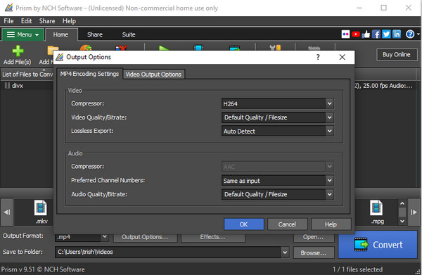Select the MP4 Encoding Settings tab
Viewport: 422px width, 275px height.
pyautogui.click(x=89, y=74)
